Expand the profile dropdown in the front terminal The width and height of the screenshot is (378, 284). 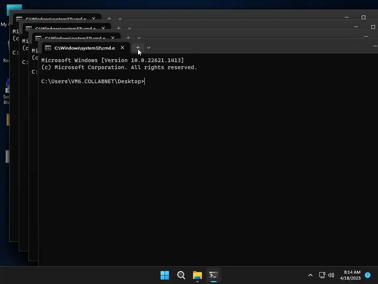click(149, 48)
